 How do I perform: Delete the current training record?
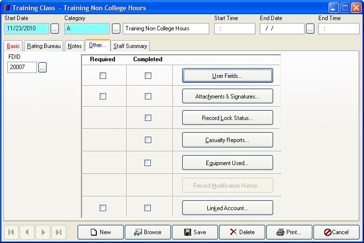pos(242,232)
